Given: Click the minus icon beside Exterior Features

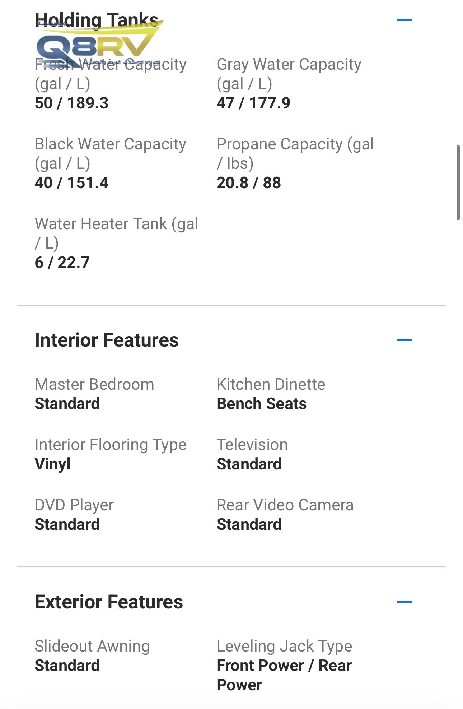Looking at the screenshot, I should (x=404, y=602).
